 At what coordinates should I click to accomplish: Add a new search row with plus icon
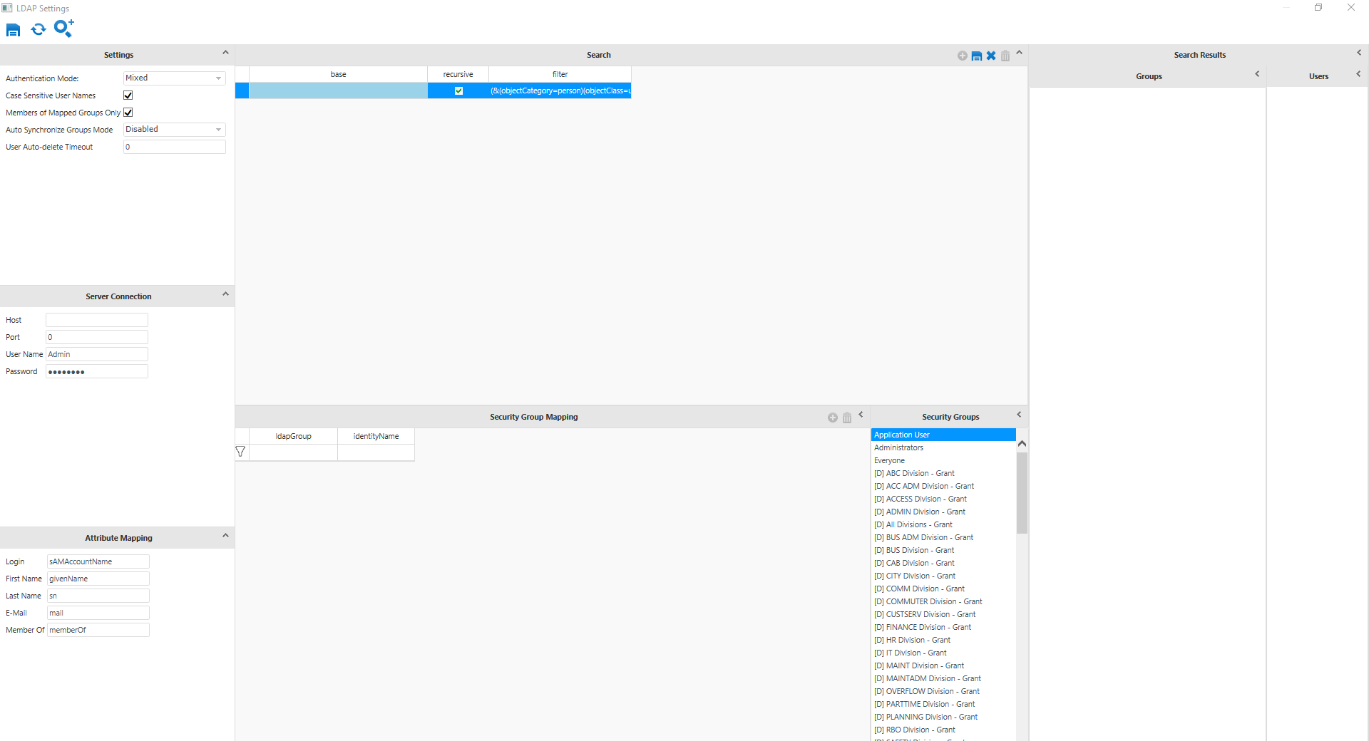962,56
